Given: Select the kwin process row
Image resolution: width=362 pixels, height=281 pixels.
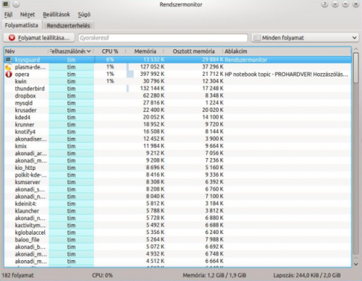Looking at the screenshot, I should (177, 82).
